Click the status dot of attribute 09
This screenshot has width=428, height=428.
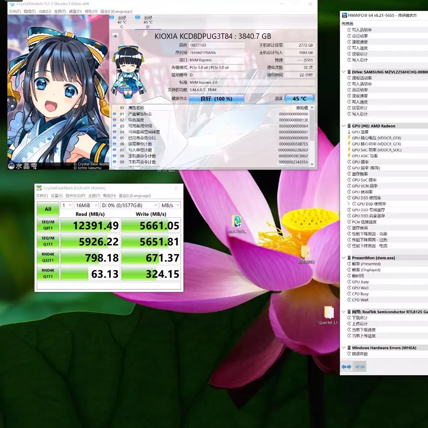(x=114, y=162)
